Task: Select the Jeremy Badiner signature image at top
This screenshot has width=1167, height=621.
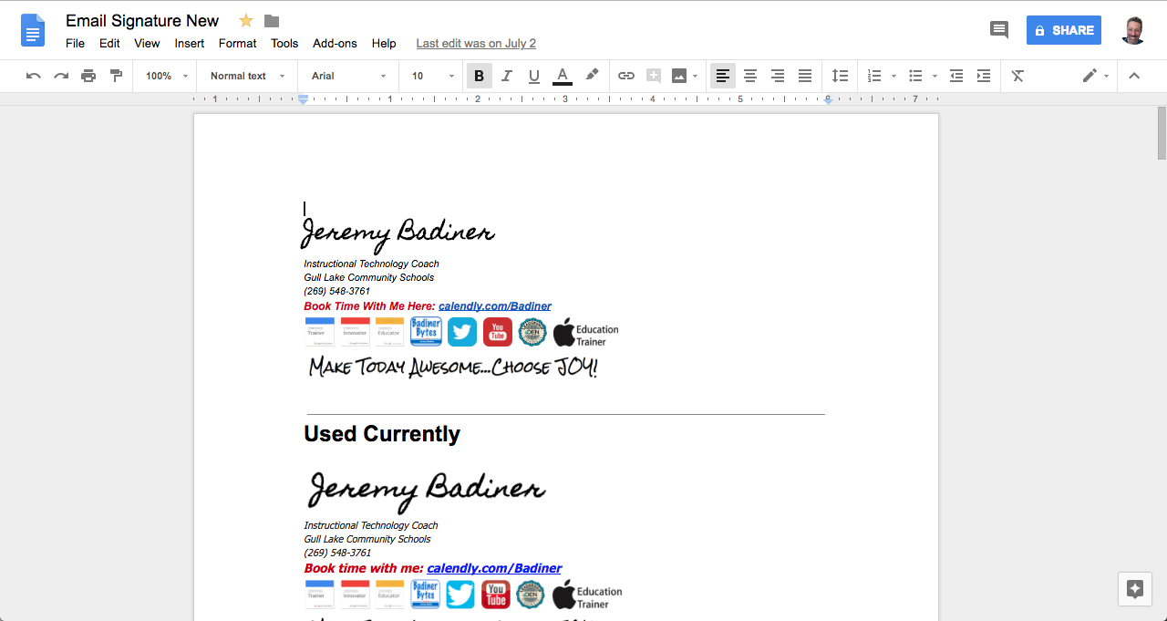Action: pos(398,233)
